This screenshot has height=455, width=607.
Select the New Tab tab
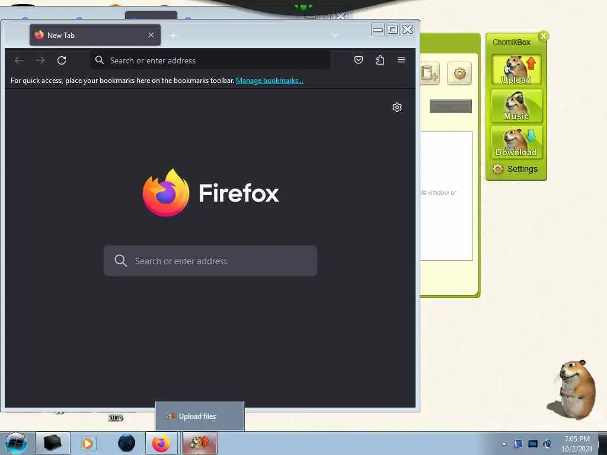(x=95, y=35)
